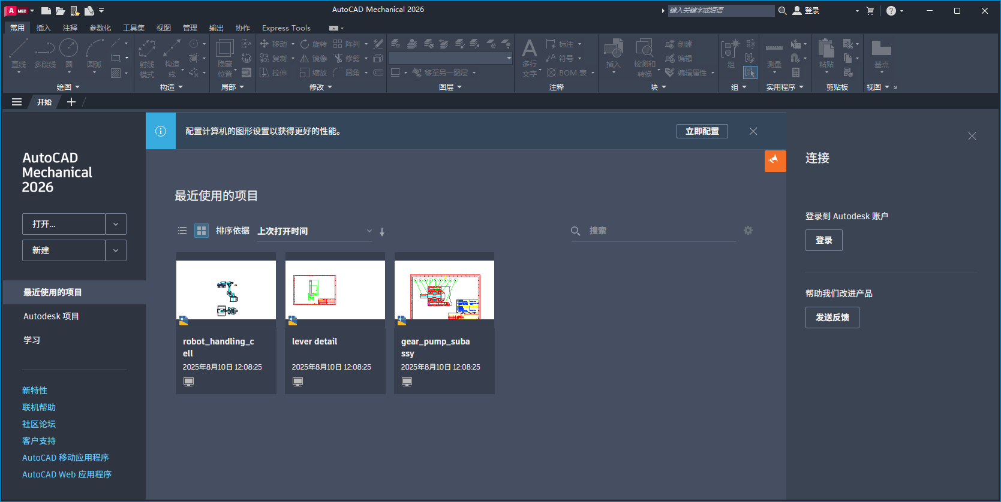Select the Circle (圆) tool

coord(69,53)
